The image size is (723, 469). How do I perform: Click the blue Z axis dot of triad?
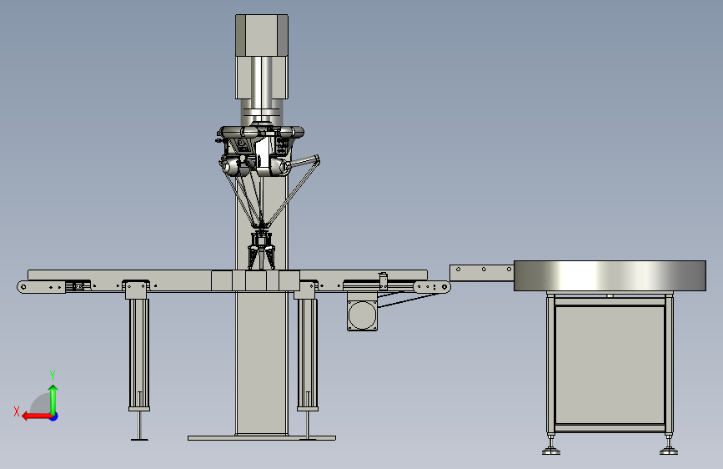(54, 416)
